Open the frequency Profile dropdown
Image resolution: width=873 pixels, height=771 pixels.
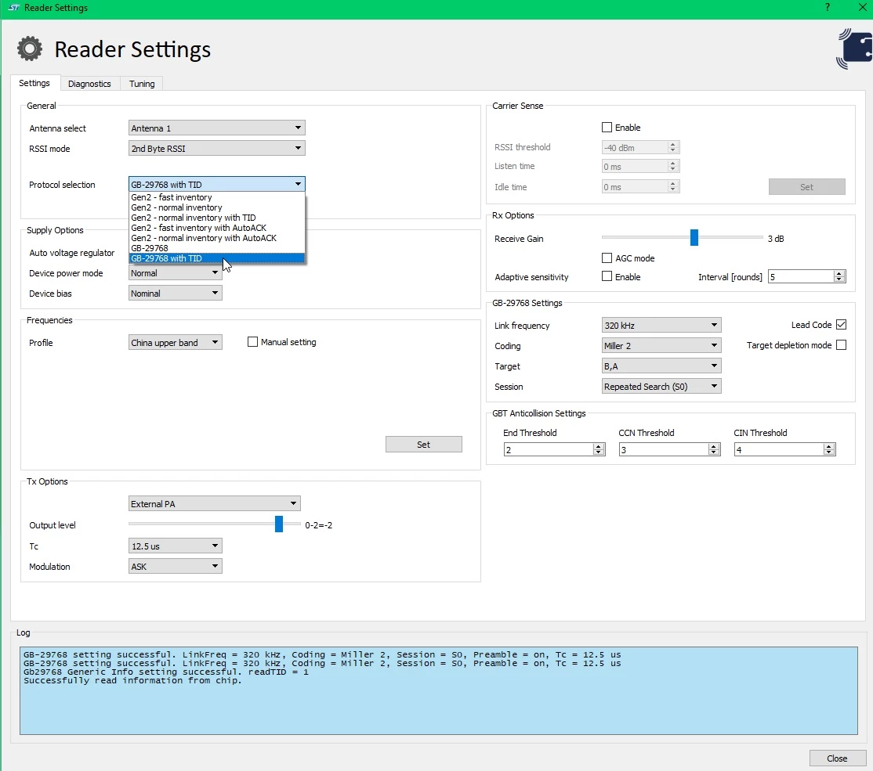(175, 343)
